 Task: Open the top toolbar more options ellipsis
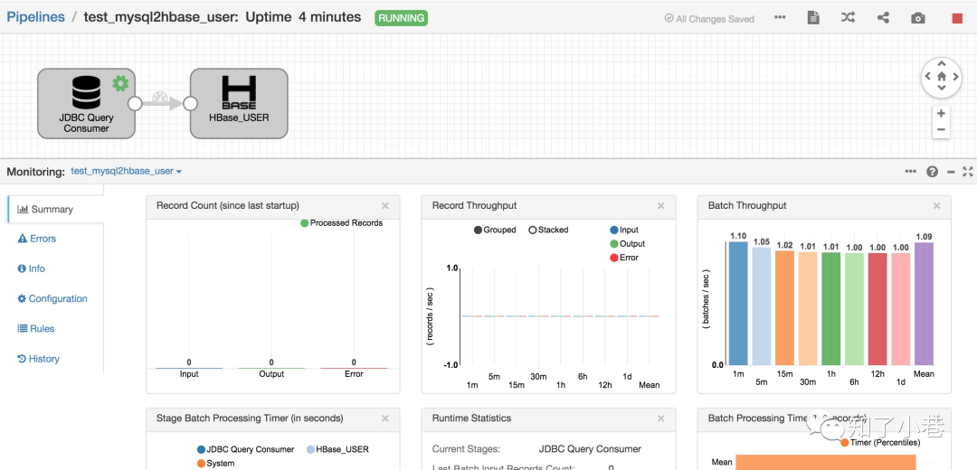(x=780, y=17)
